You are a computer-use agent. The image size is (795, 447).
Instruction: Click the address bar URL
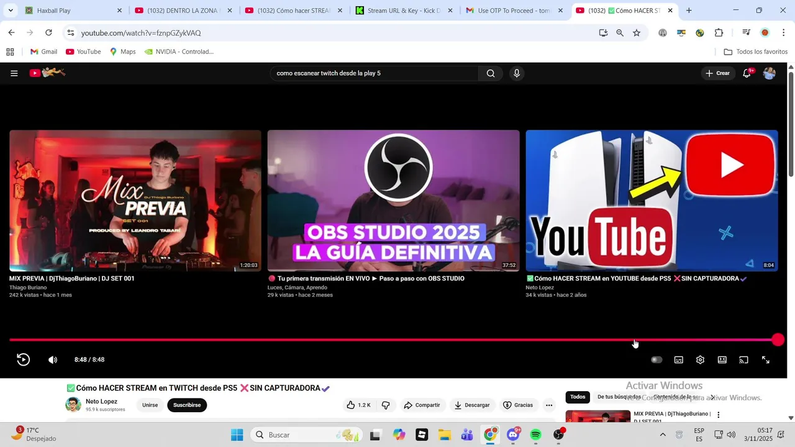(141, 33)
